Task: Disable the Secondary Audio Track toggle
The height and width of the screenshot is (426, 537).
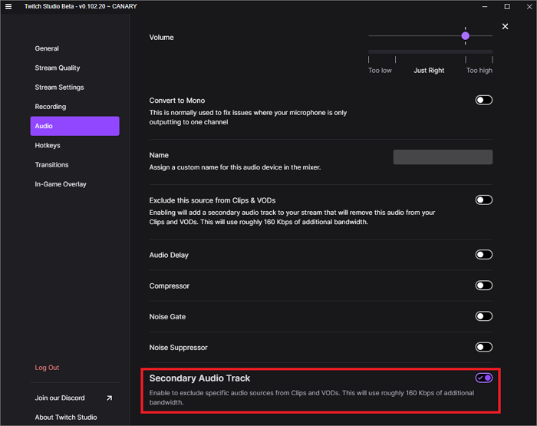Action: 483,378
